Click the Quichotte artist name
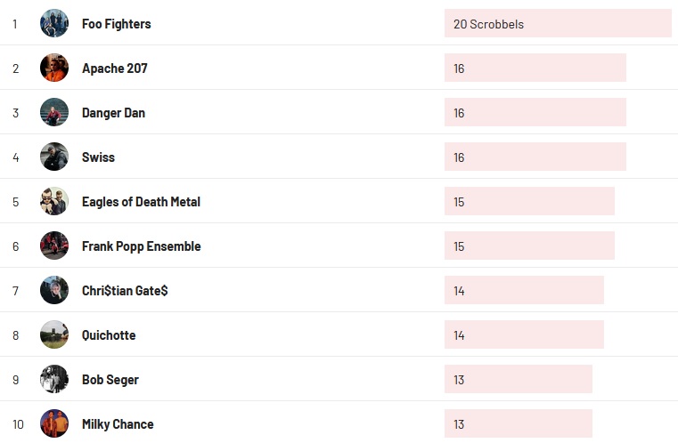This screenshot has height=443, width=678. tap(109, 335)
